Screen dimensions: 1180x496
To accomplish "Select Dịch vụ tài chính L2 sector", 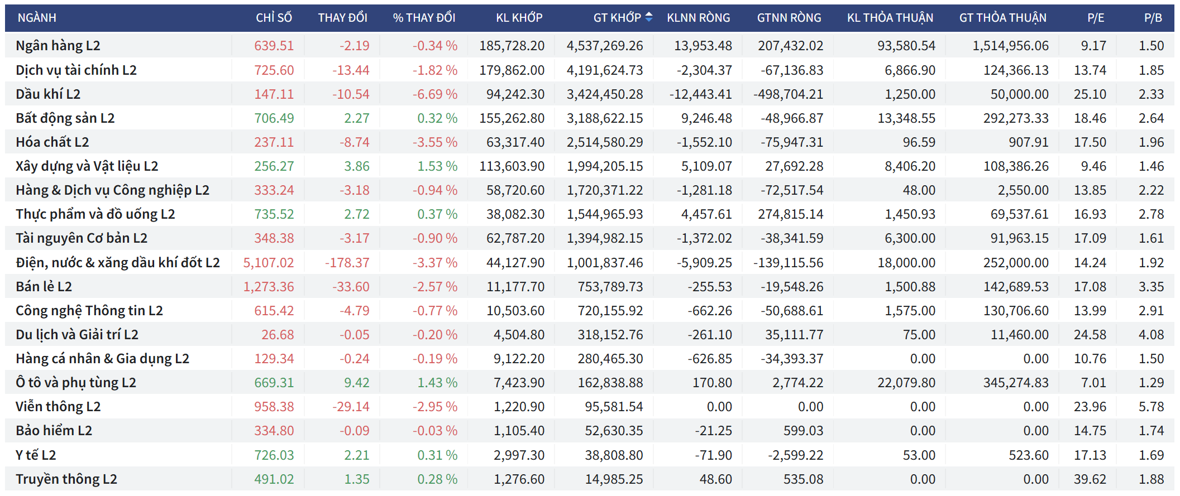I will [76, 70].
